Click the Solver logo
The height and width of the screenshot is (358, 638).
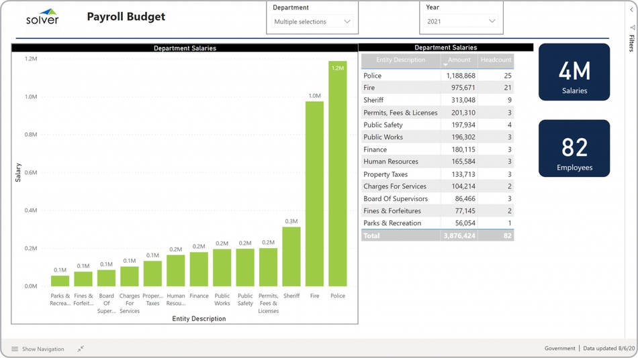pyautogui.click(x=42, y=17)
